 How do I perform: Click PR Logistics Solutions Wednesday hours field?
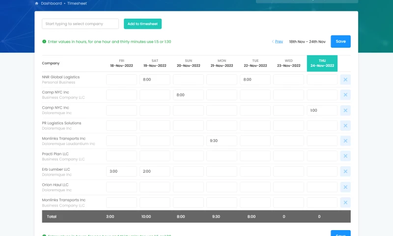pyautogui.click(x=289, y=126)
